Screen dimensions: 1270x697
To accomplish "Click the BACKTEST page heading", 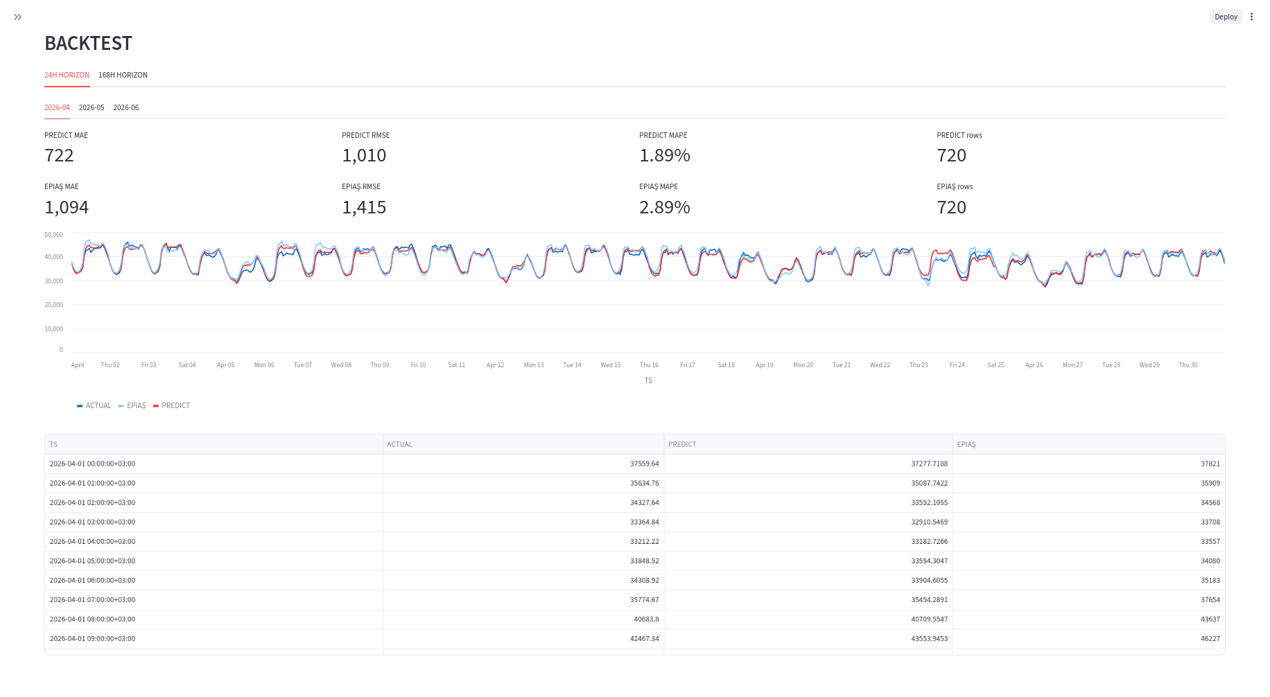I will (x=88, y=43).
